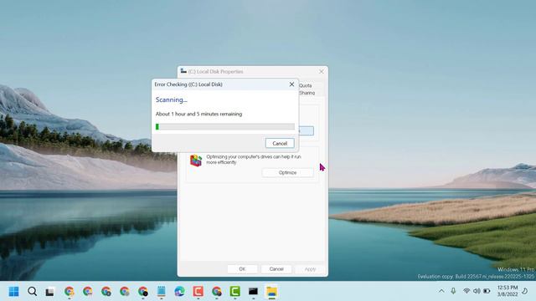Click the battery tray icon
The height and width of the screenshot is (301, 536).
tap(487, 291)
